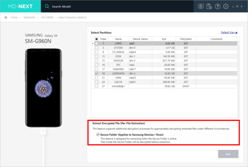The image size is (248, 167).
Task: Navigate to SM-G960N breadcrumb
Action: point(47,18)
